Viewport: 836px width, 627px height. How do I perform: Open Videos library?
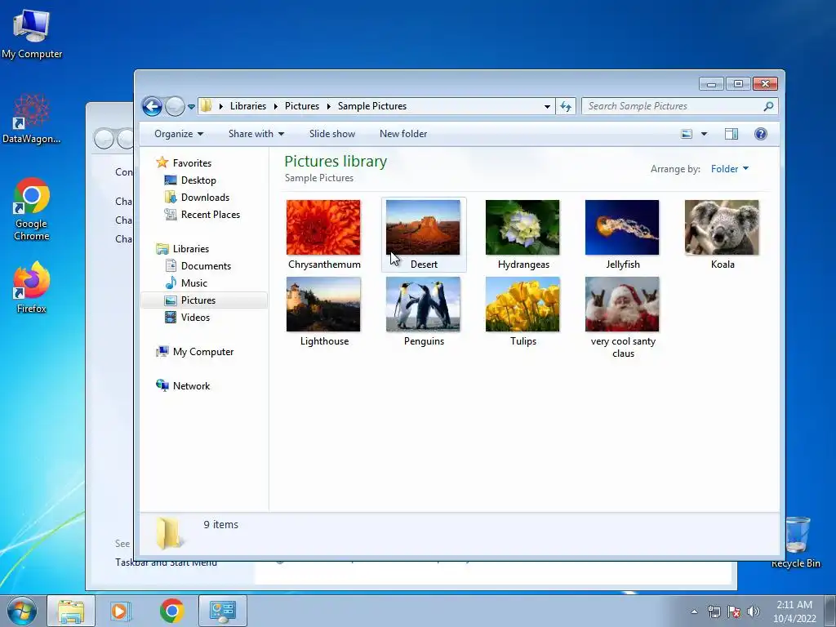(x=195, y=318)
